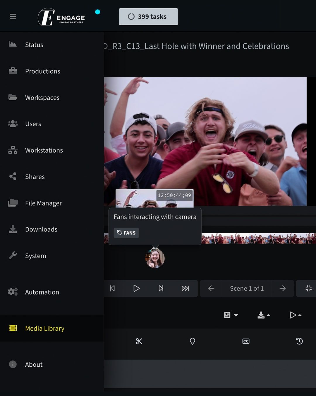Play the video in the preview player
The image size is (316, 396).
click(x=136, y=288)
